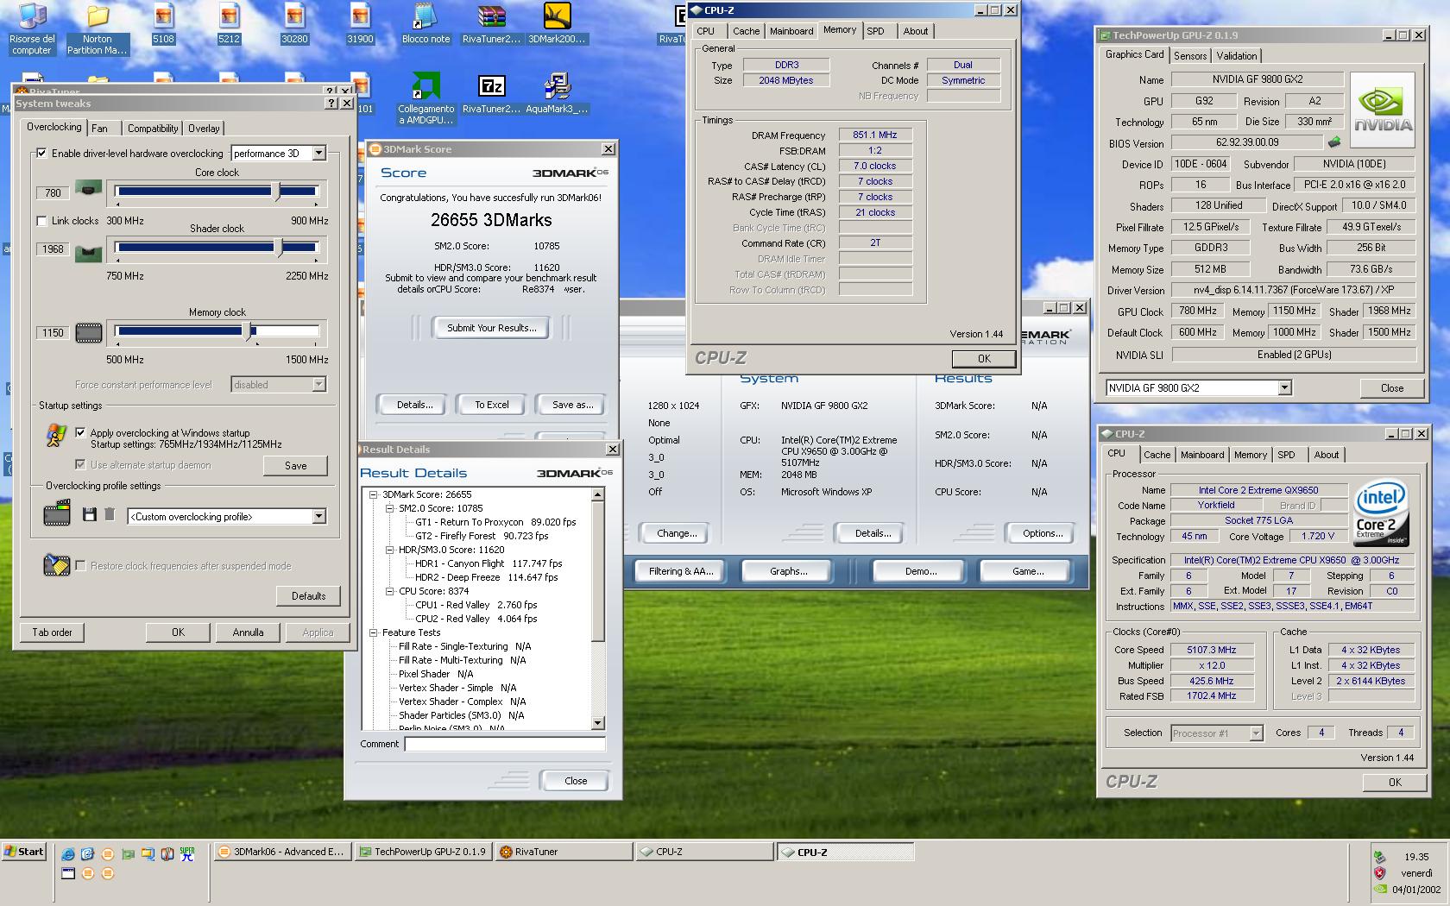1450x906 pixels.
Task: Open the 30280 desktop file icon
Action: click(294, 23)
